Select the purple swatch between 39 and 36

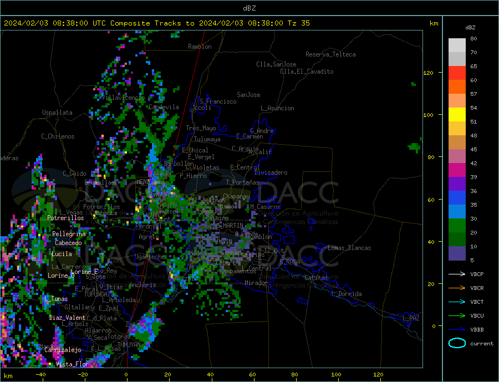pos(457,184)
